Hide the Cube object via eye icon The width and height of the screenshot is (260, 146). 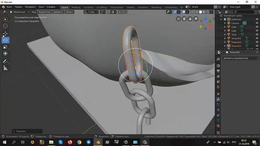click(x=257, y=27)
